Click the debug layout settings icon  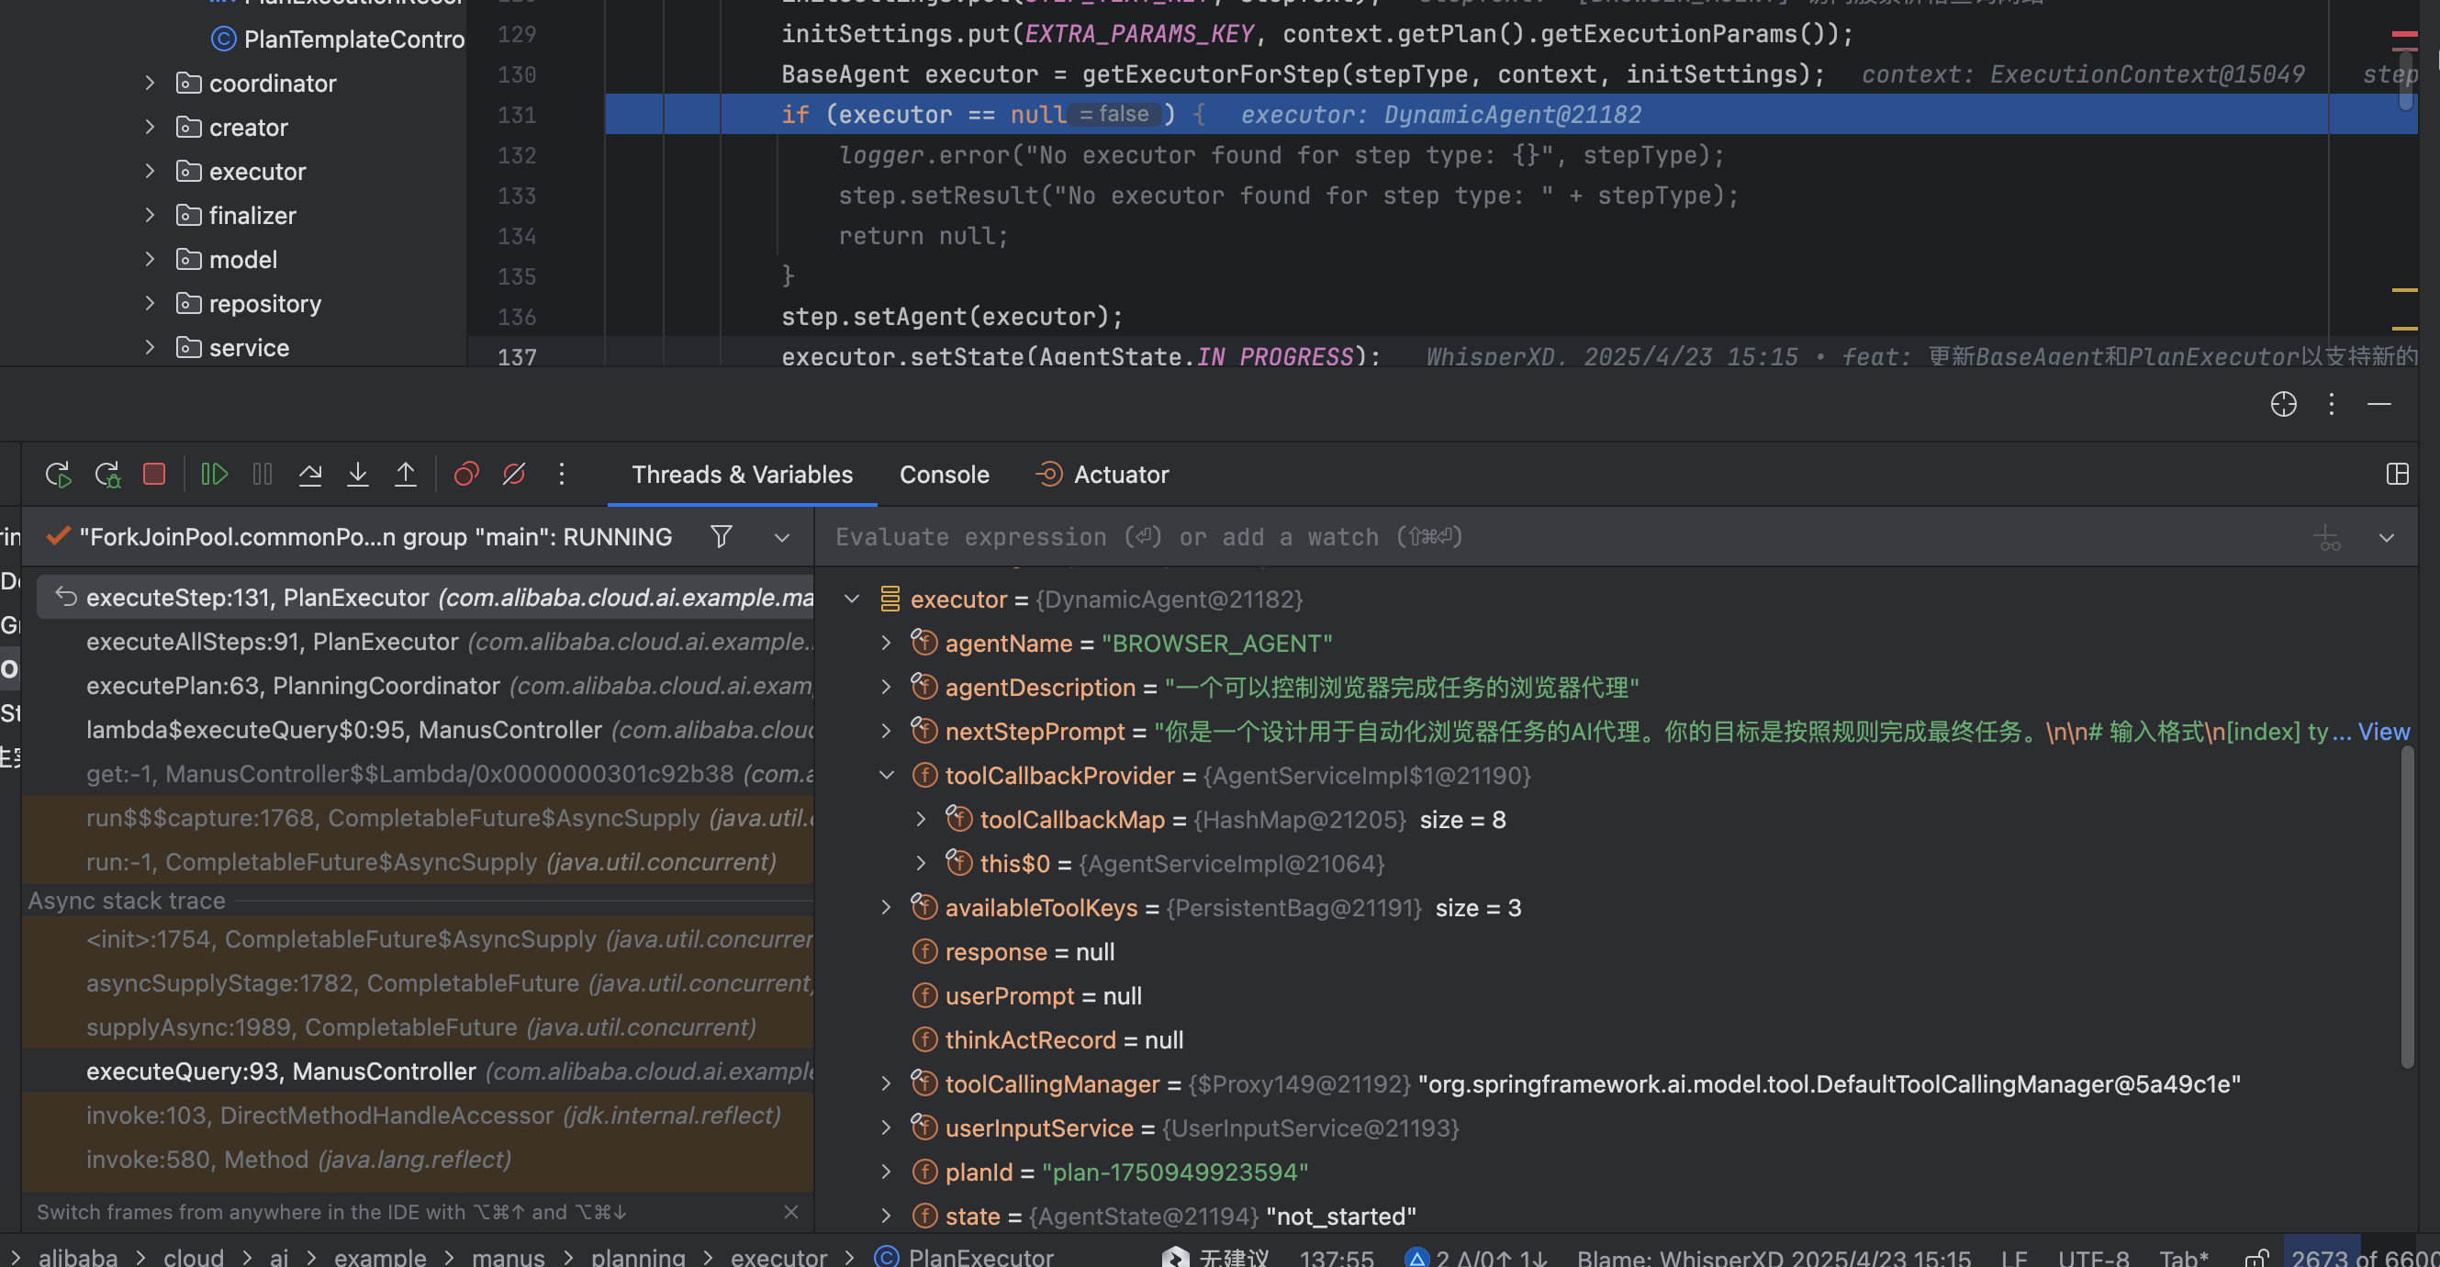click(2398, 474)
